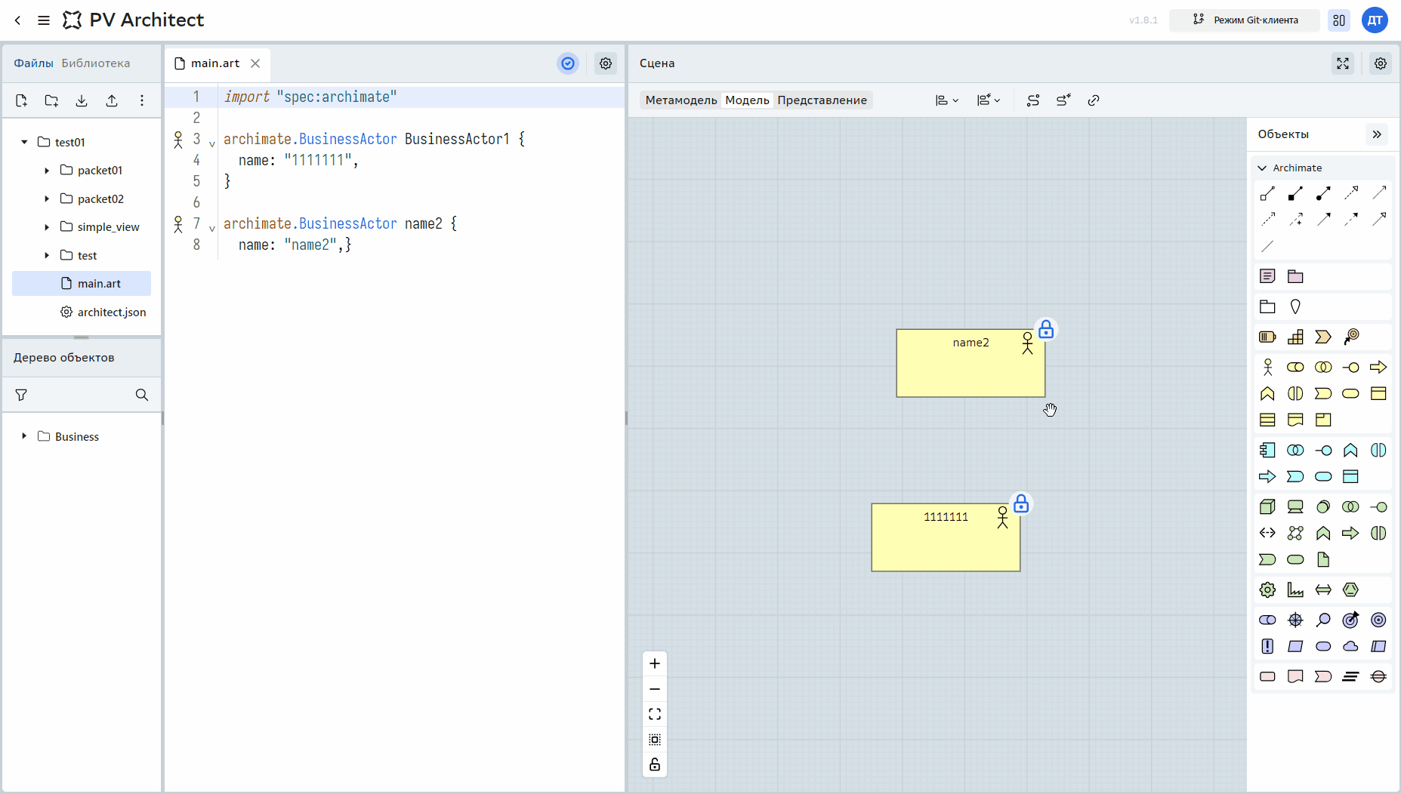Open editor settings gear
This screenshot has height=794, width=1401.
point(606,63)
